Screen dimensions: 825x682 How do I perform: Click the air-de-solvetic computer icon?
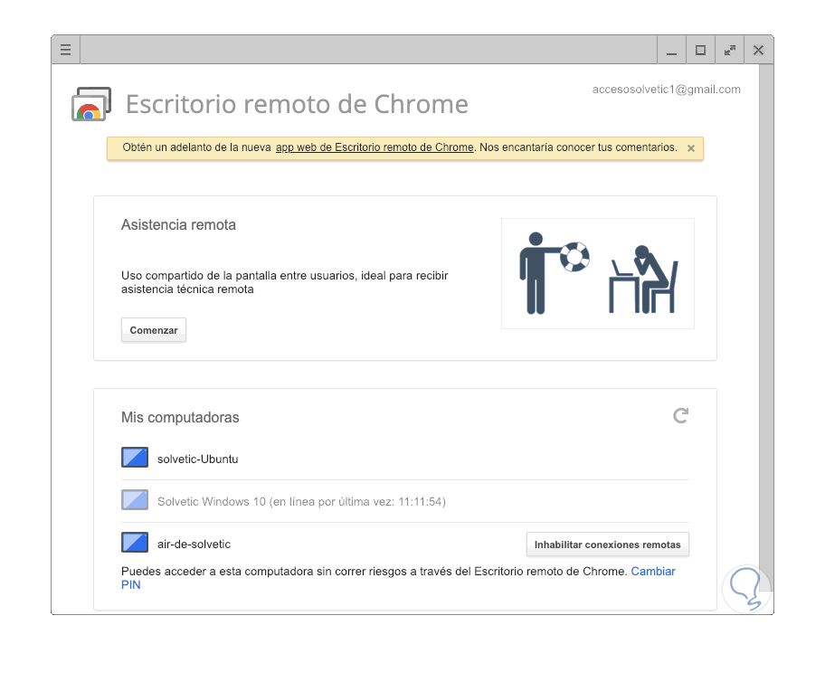click(x=135, y=543)
